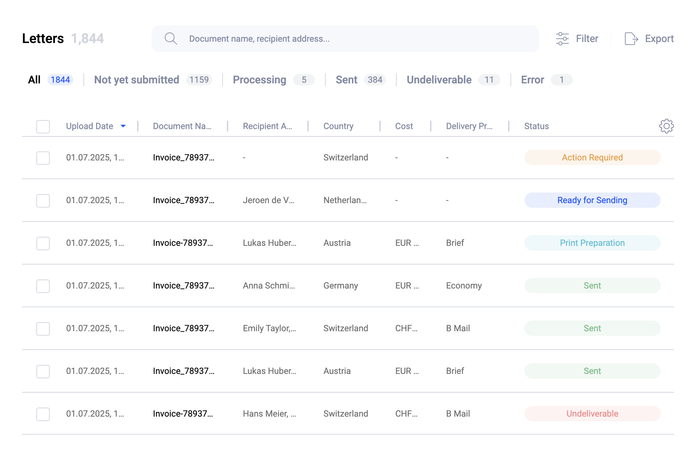Open the Not yet submitted tab
Screen dimensions: 694x463
click(x=136, y=80)
